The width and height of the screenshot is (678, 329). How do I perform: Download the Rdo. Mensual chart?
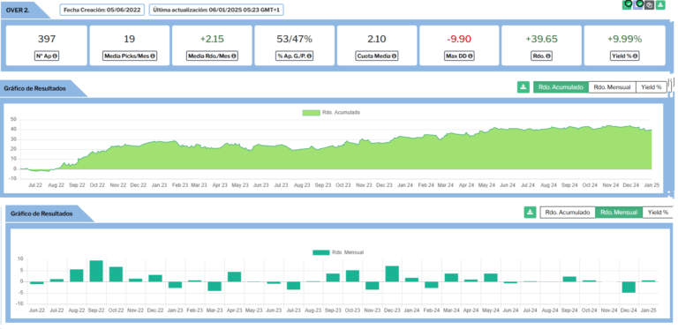click(x=530, y=212)
